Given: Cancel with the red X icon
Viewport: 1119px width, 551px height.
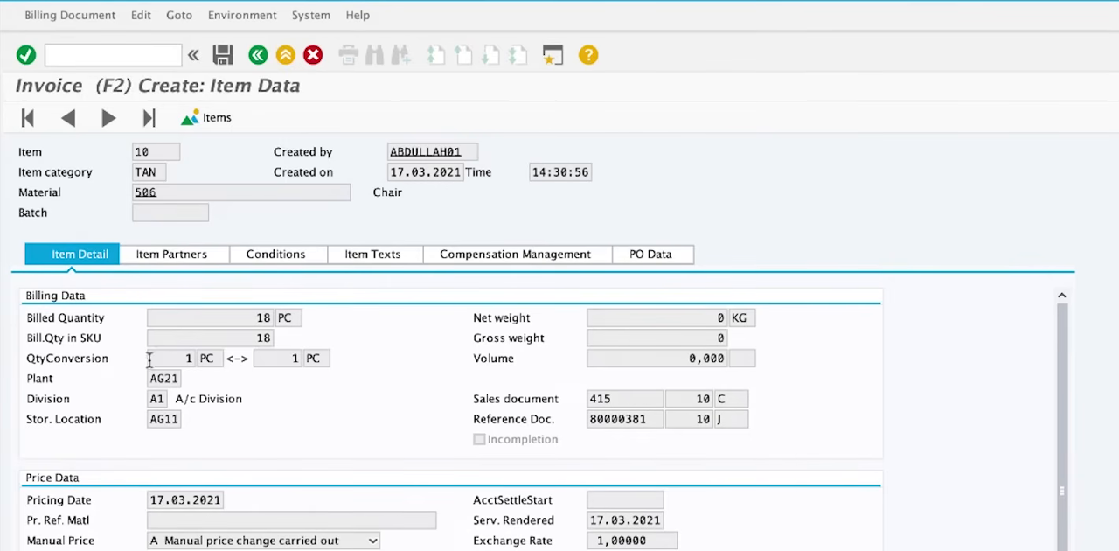Looking at the screenshot, I should (313, 55).
